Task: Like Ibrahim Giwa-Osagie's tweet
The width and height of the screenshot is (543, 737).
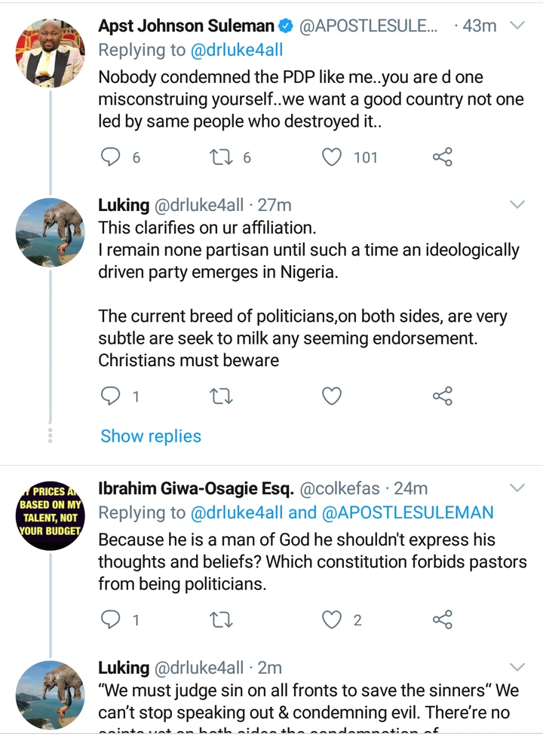Action: [332, 619]
